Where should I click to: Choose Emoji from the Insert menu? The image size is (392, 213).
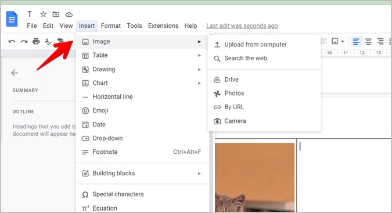142,110
